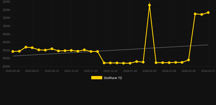216x105 pixels.
Task: Click the 2025-12-24 x-axis label
Action: click(x=110, y=71)
